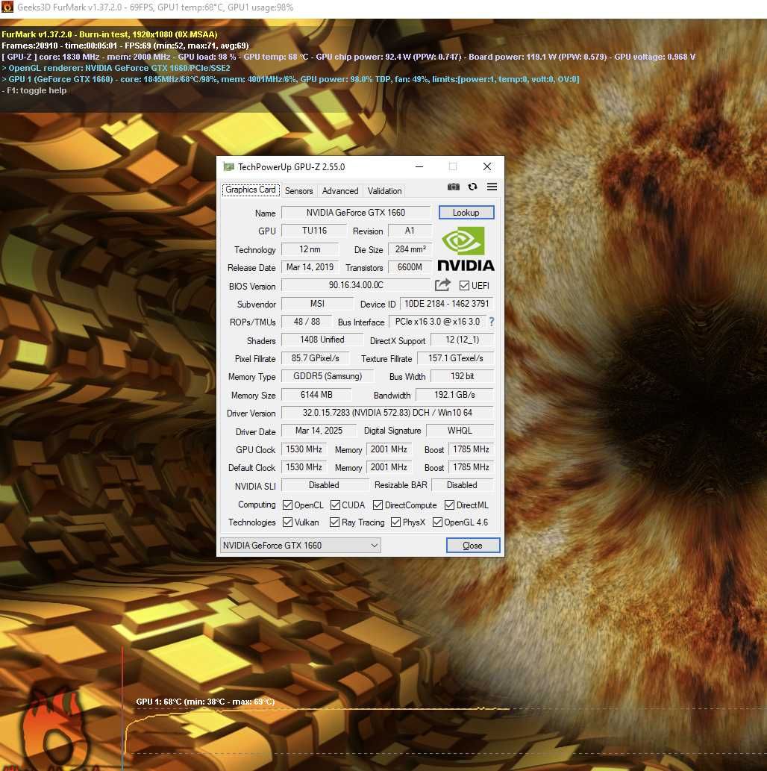Toggle the DirectML checkbox
Screen dimensions: 767x771
tap(449, 505)
